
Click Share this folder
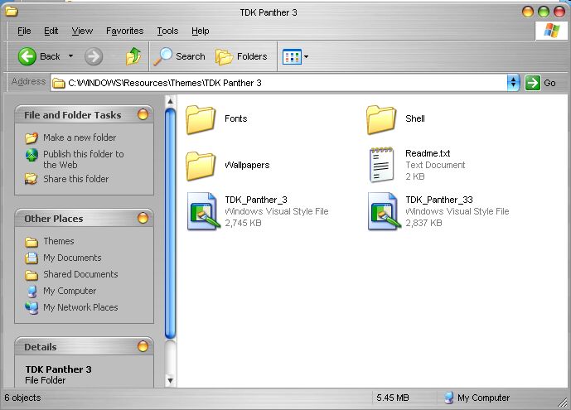pyautogui.click(x=75, y=179)
